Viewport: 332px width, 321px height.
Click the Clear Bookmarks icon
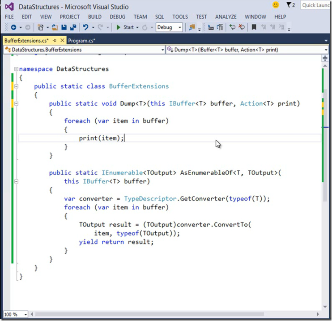pyautogui.click(x=281, y=27)
